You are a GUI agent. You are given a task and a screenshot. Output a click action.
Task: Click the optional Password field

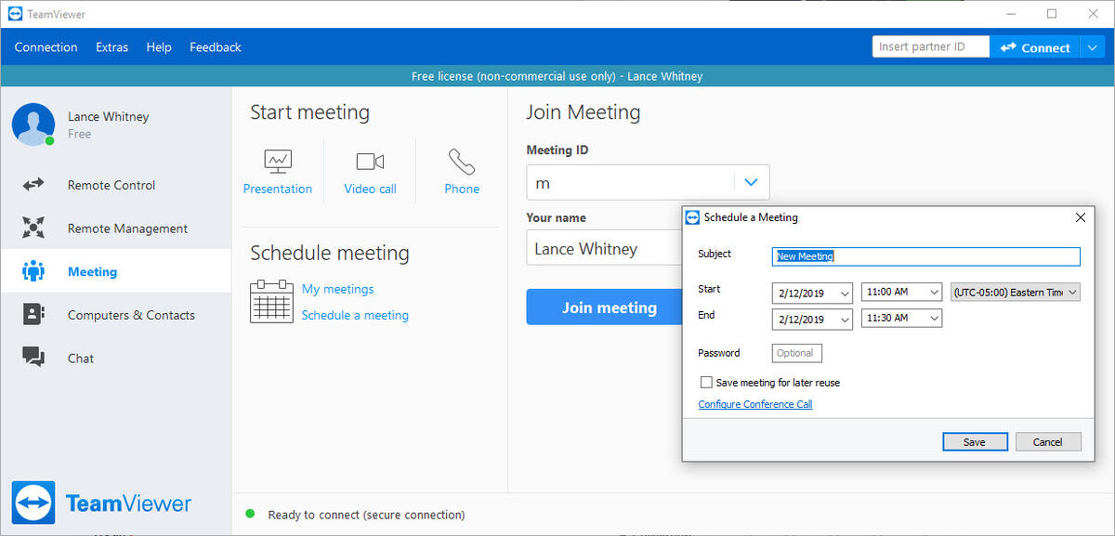coord(797,353)
